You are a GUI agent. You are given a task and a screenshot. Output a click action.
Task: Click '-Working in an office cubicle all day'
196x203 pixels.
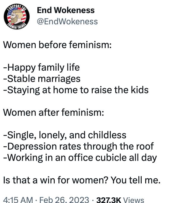coord(80,158)
